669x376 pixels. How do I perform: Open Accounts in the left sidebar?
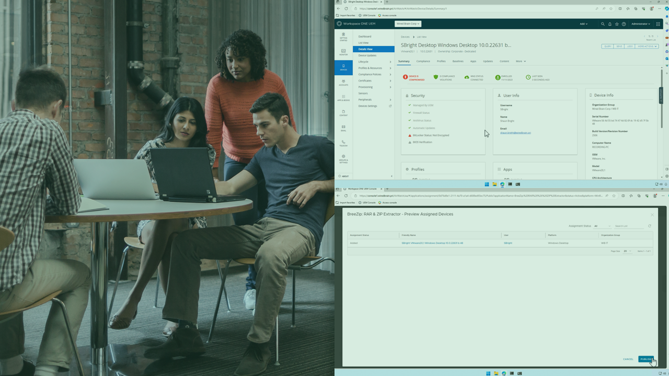343,82
